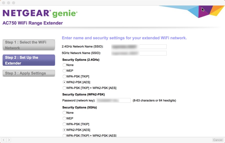Click the Cancel button
The width and height of the screenshot is (225, 143).
tap(218, 140)
